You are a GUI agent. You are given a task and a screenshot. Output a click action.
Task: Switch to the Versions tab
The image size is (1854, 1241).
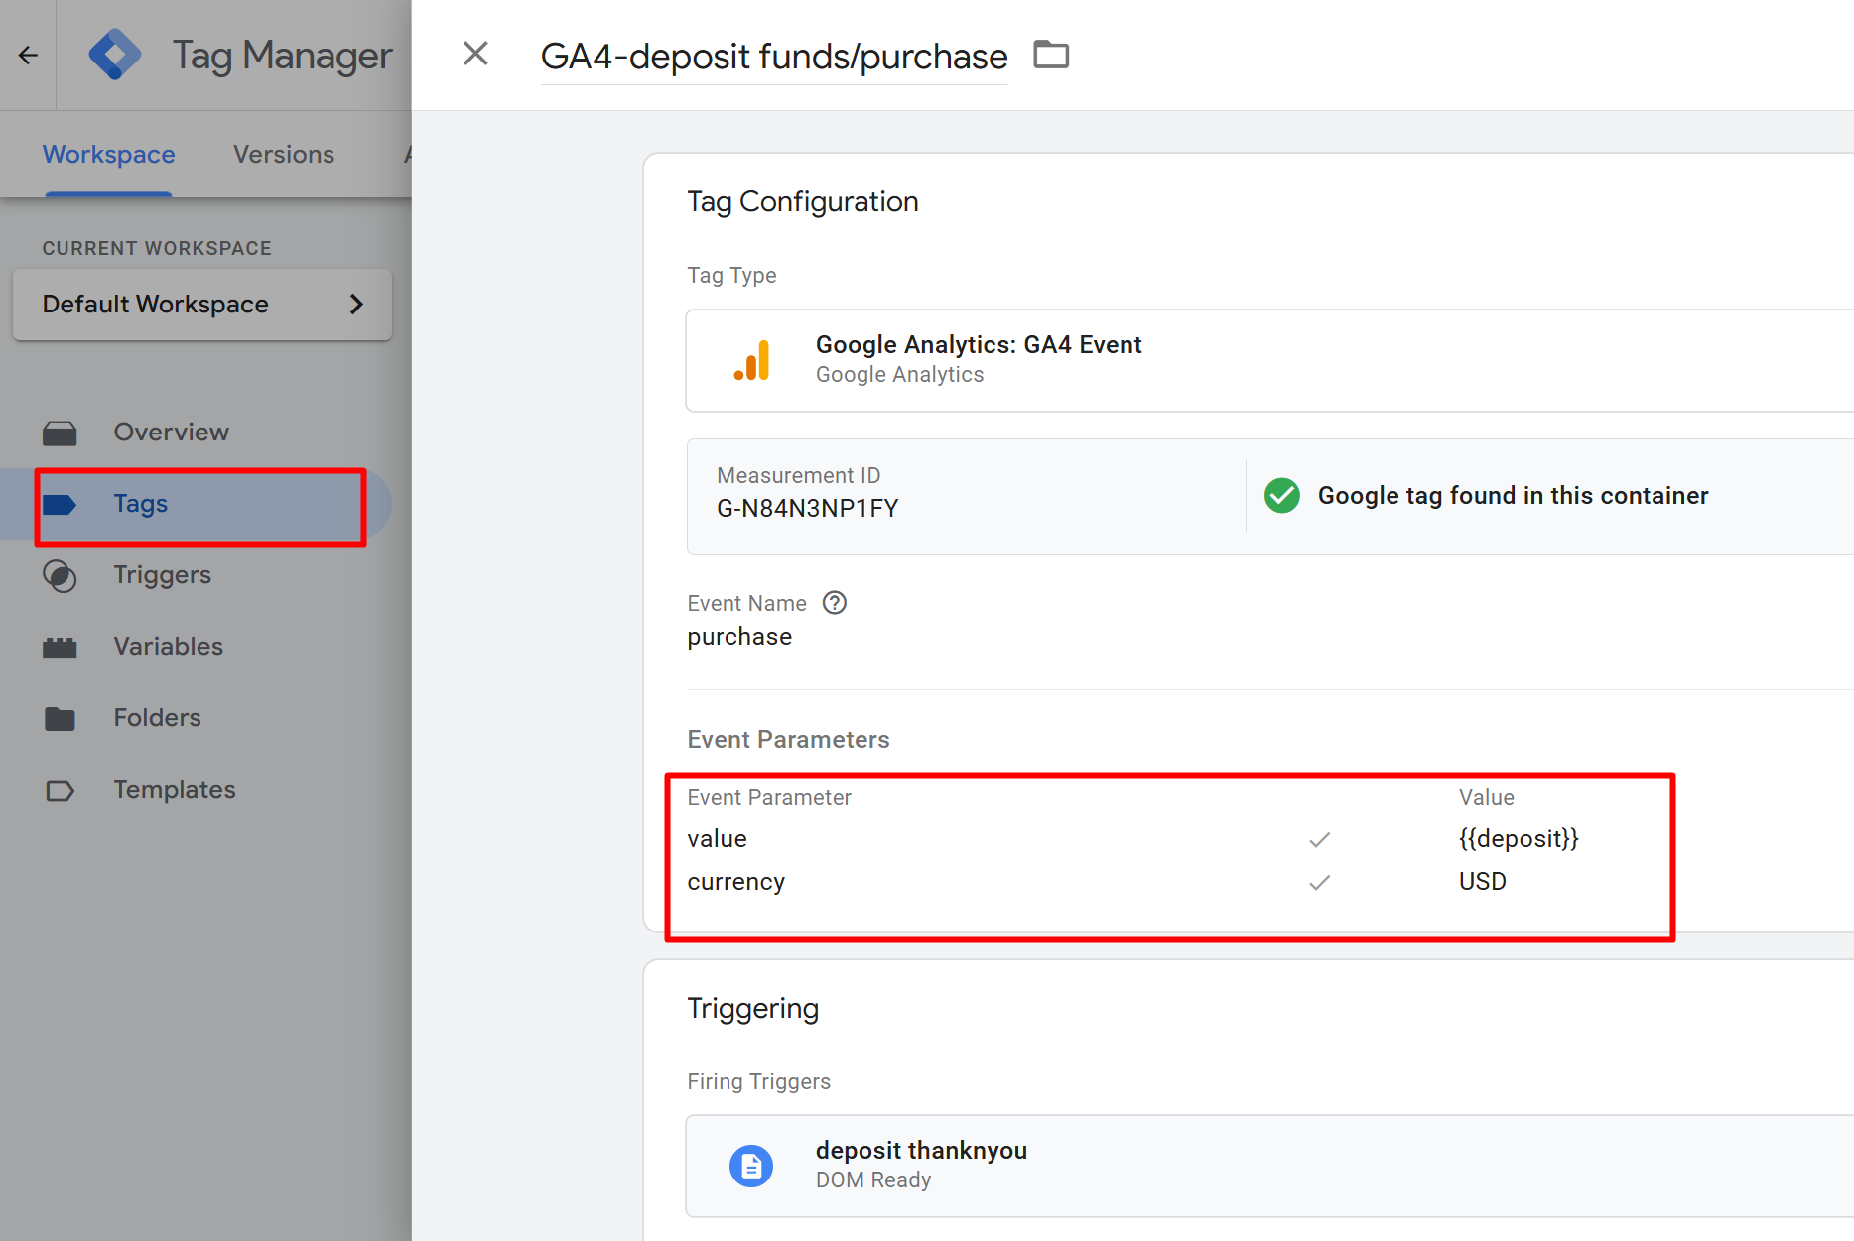pos(284,155)
